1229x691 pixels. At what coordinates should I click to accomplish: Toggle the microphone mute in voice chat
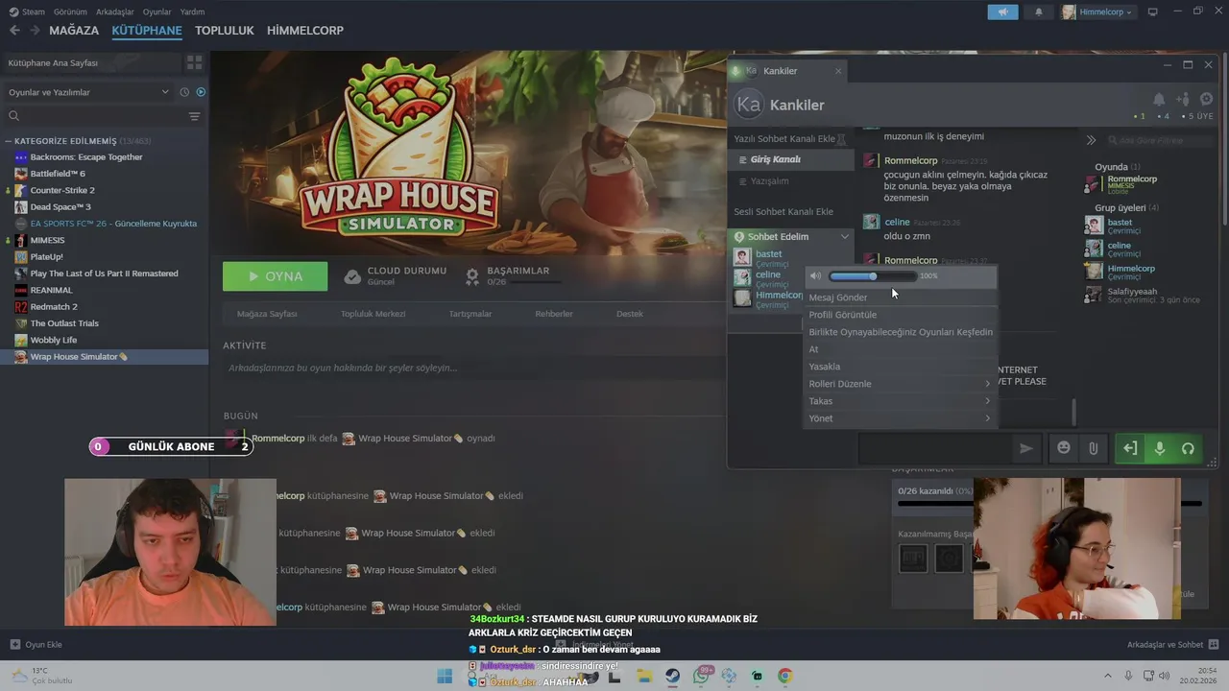point(1159,448)
